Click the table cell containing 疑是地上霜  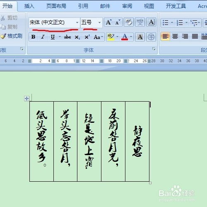[89, 141]
